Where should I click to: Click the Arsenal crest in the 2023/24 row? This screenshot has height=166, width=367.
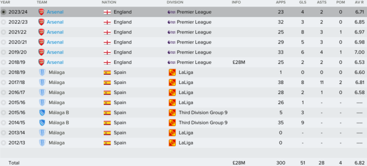tap(41, 12)
